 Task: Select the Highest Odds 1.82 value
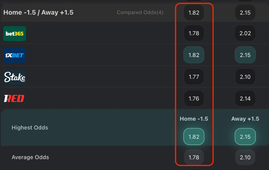tap(194, 136)
